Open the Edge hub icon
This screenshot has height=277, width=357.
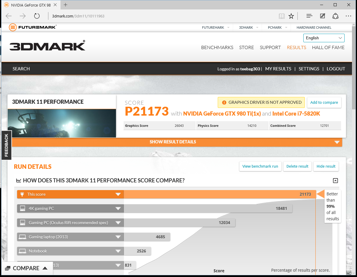[309, 16]
